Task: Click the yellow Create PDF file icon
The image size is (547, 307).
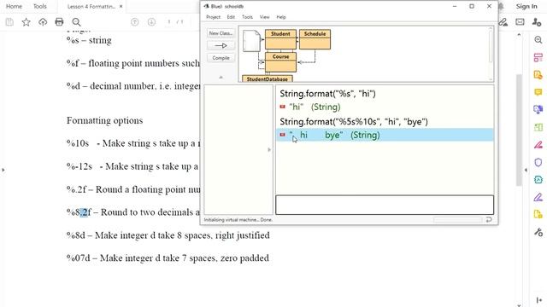Action: [x=538, y=214]
